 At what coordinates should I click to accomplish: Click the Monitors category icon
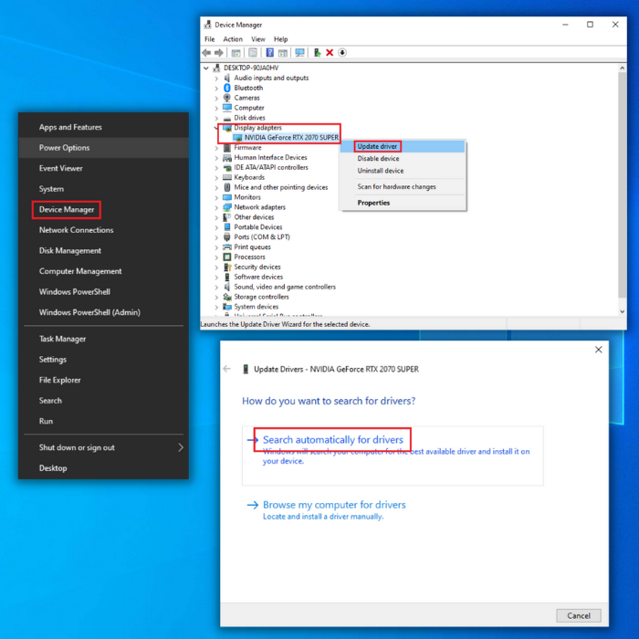pos(227,197)
